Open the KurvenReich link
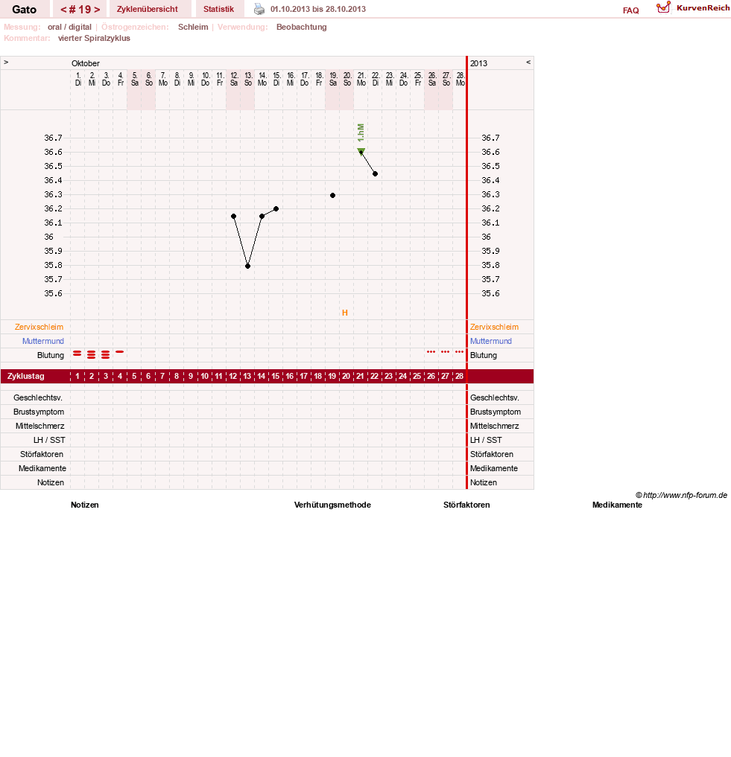Screen dimensions: 731x757 pos(703,7)
